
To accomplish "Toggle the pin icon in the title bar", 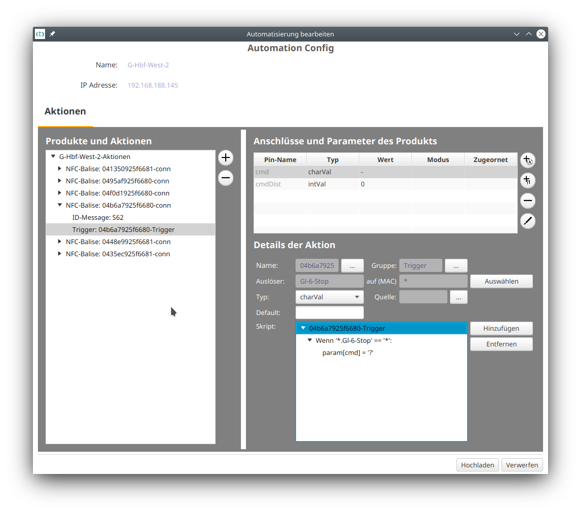I will click(x=52, y=34).
